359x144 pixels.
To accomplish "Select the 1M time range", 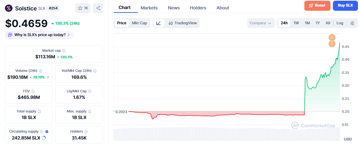I will pos(307,23).
